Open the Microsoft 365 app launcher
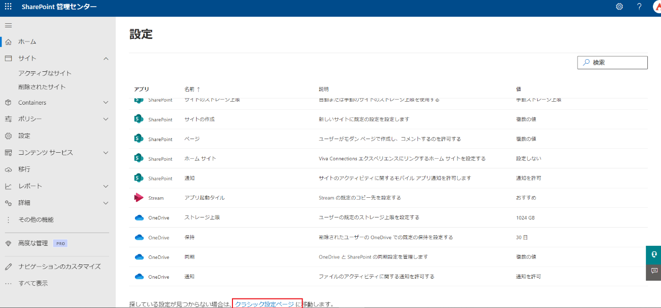This screenshot has height=308, width=661. (8, 7)
